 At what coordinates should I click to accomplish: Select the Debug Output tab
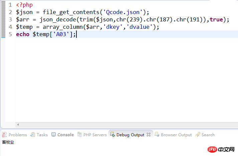coord(130,135)
